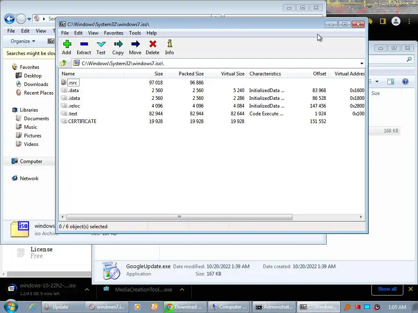Screen dimensions: 418x313
Task: Select the .rsrc folder icon
Action: point(64,82)
